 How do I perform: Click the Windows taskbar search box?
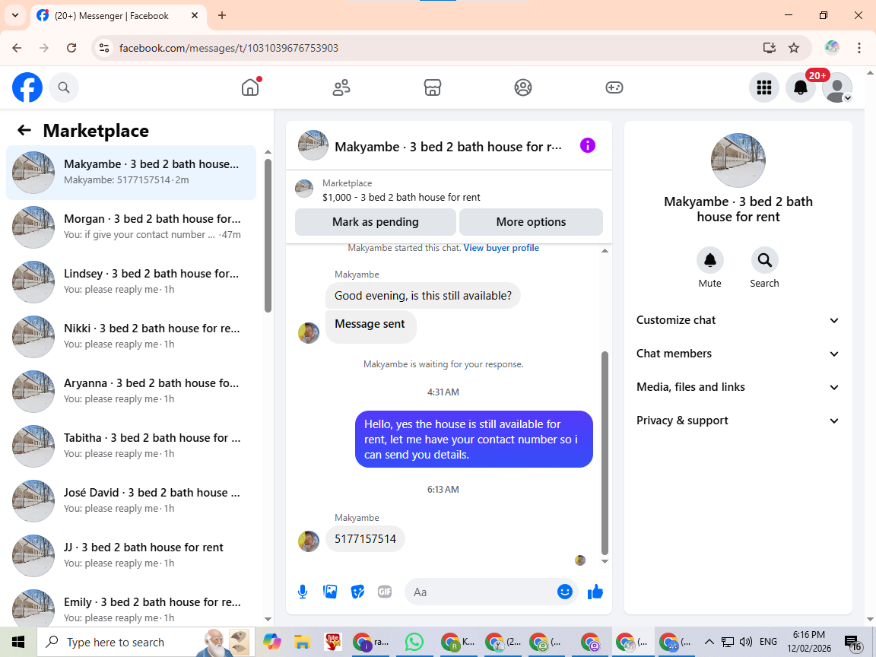coord(146,642)
